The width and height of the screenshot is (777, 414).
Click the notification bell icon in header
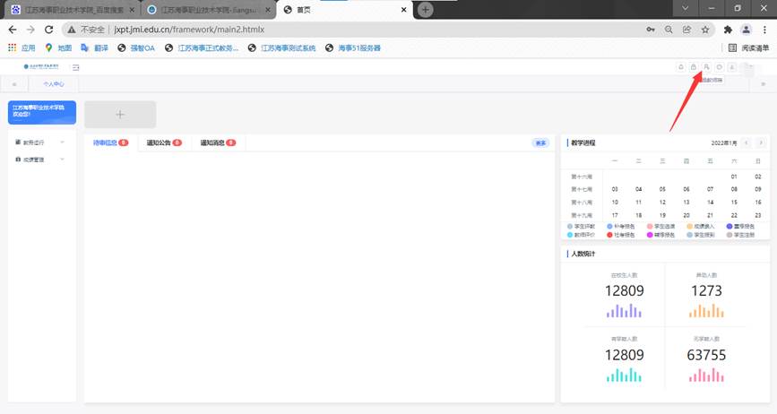tap(680, 67)
